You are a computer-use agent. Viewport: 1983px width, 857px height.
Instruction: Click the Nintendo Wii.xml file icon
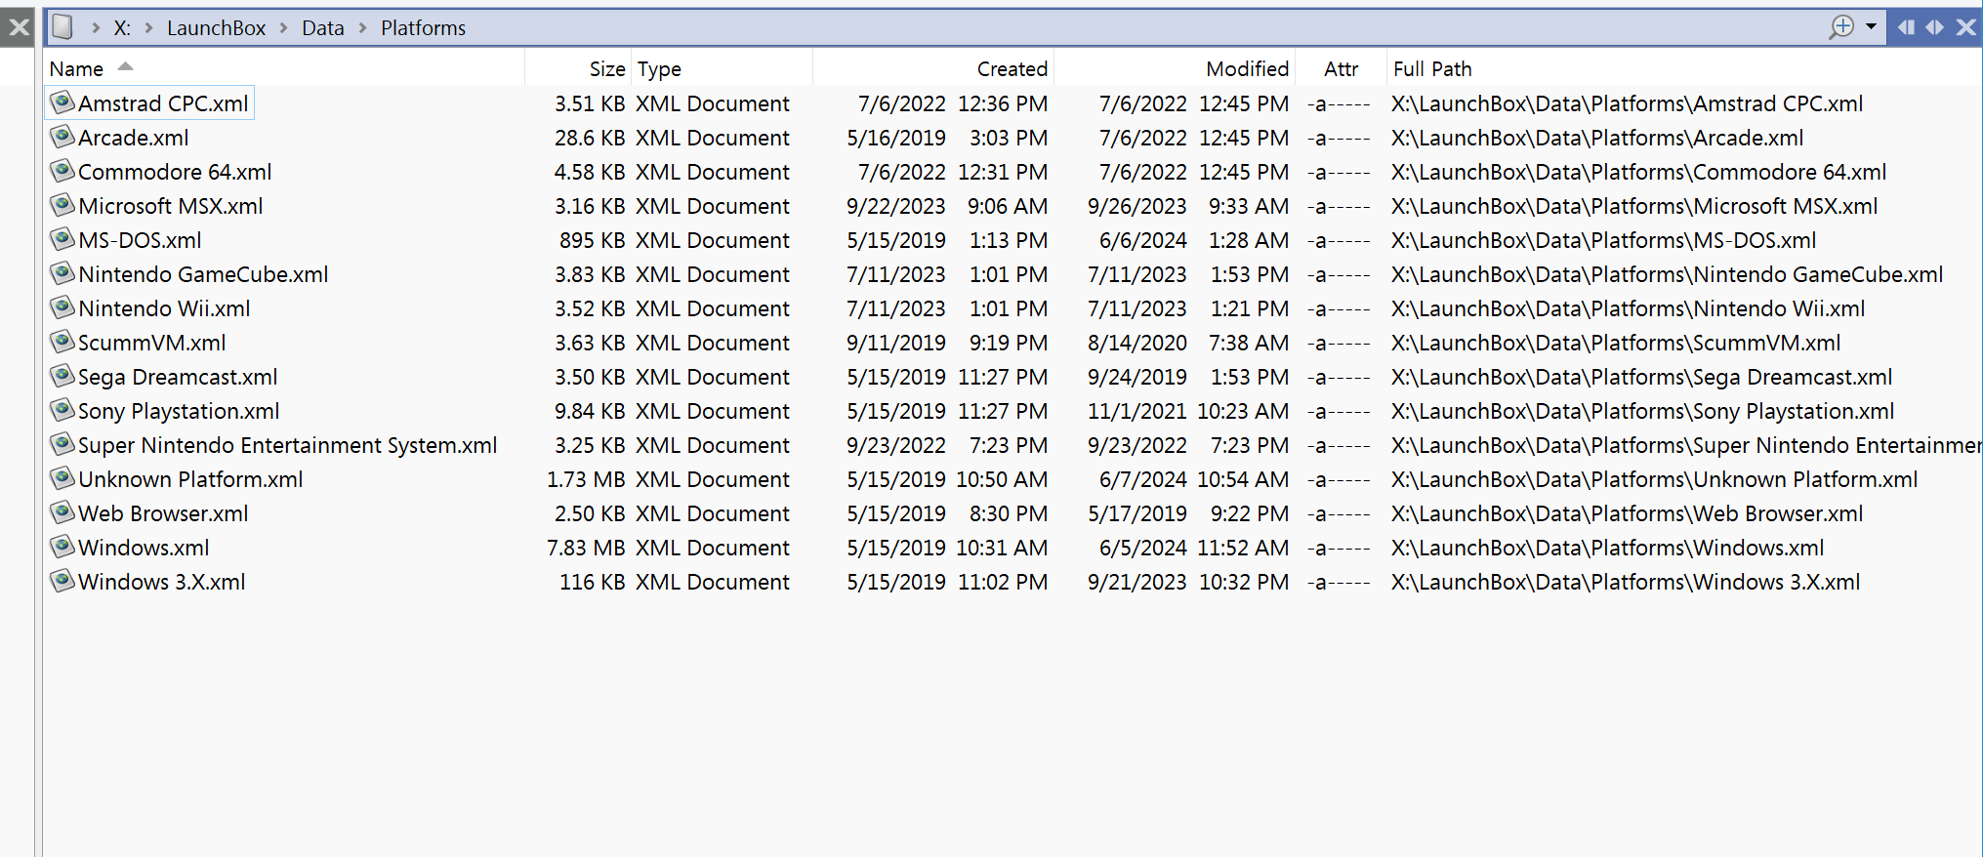coord(62,307)
